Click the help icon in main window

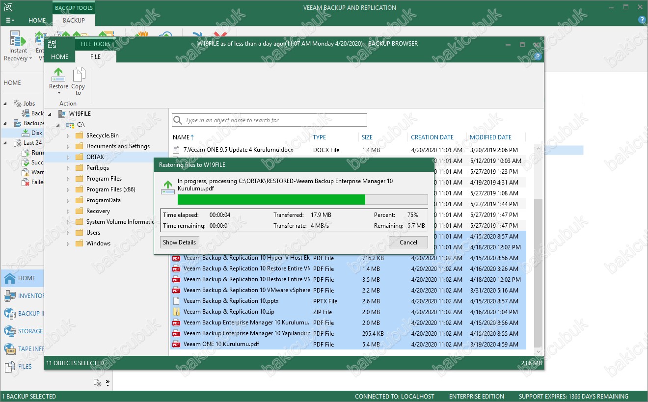[x=642, y=20]
